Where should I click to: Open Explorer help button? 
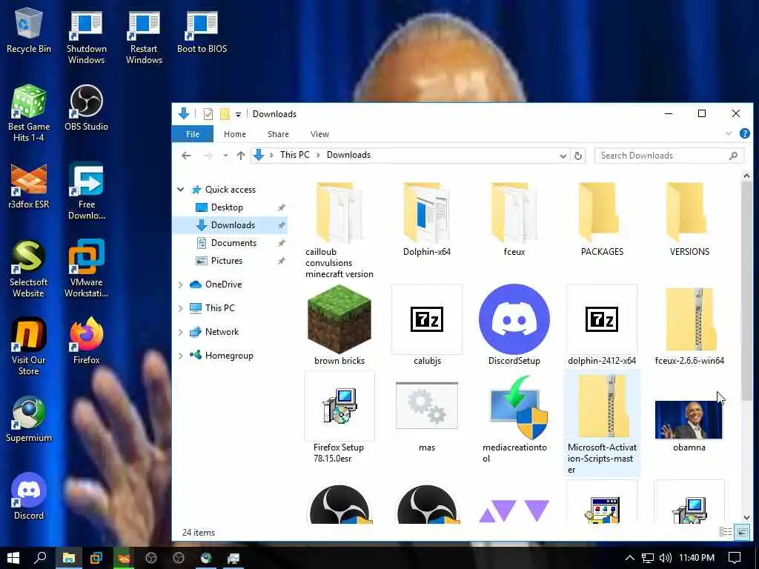click(x=744, y=133)
